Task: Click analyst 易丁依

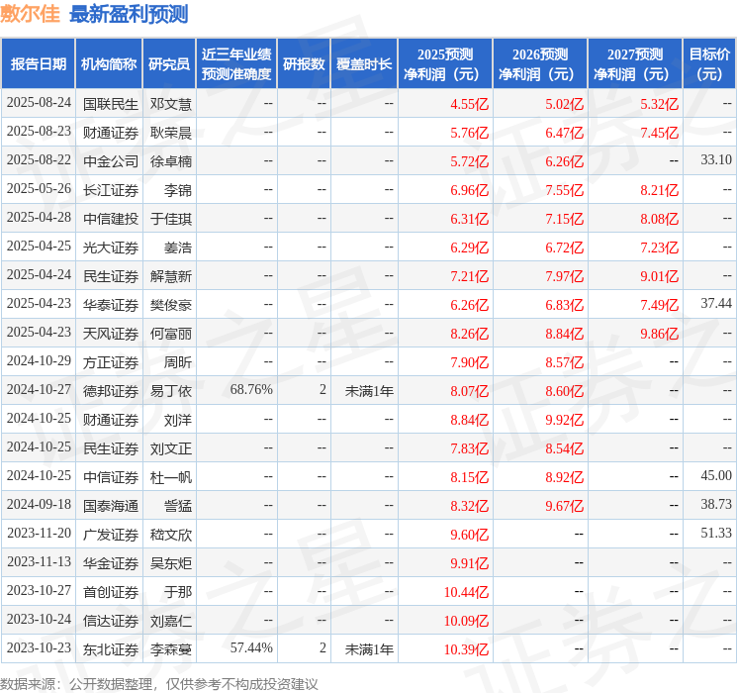Action: (171, 391)
